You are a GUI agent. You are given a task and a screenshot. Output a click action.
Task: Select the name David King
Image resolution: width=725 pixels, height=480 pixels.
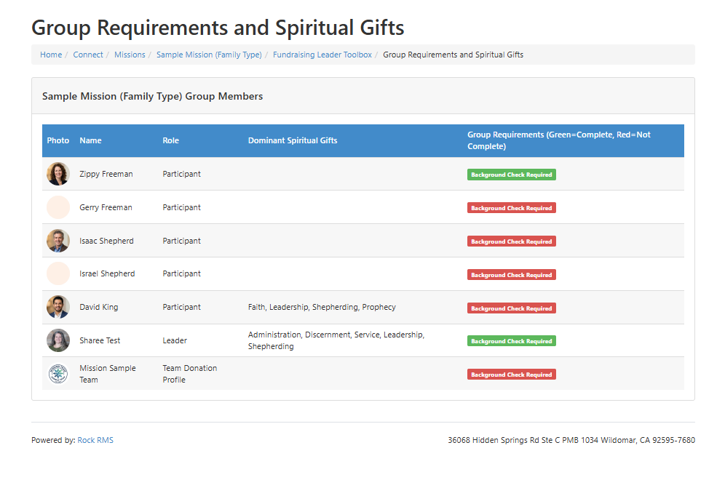98,307
